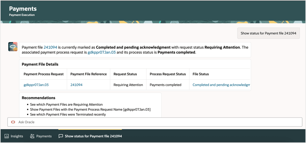Click the Payments tab icon in bottom bar
This screenshot has height=143, width=306.
tap(32, 136)
